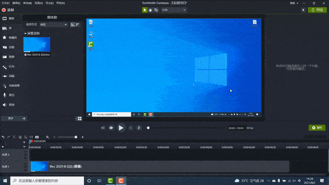The width and height of the screenshot is (329, 185).
Task: Click the taskbar search box
Action: coord(47,181)
